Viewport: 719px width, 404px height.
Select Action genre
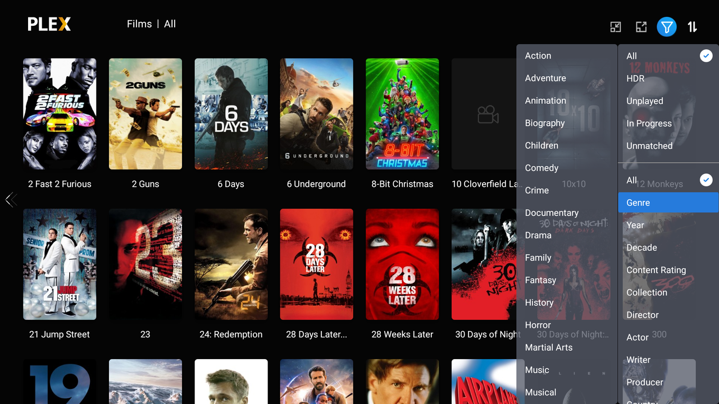[x=567, y=56]
